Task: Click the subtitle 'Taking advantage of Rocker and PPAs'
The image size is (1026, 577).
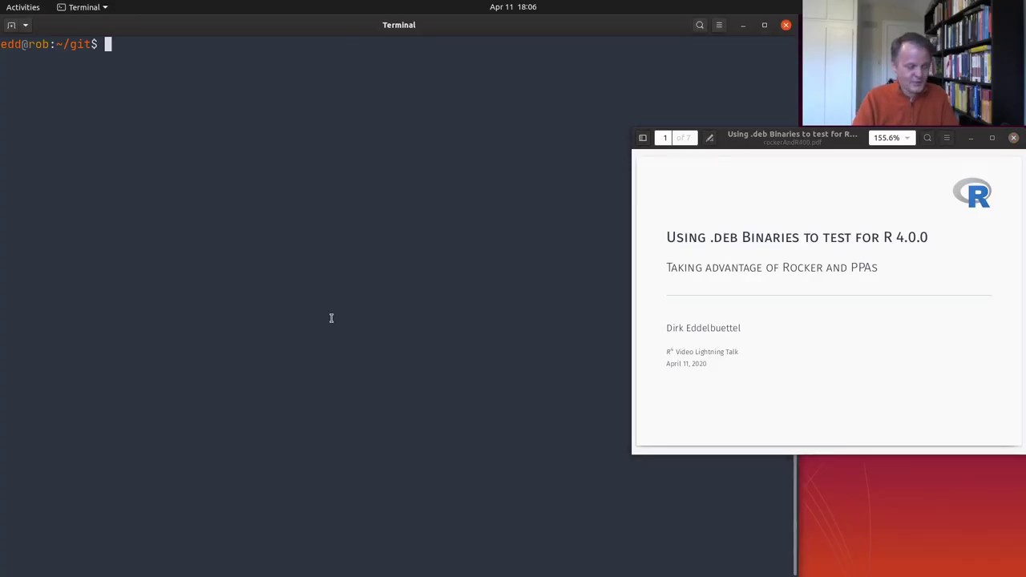Action: pyautogui.click(x=772, y=268)
